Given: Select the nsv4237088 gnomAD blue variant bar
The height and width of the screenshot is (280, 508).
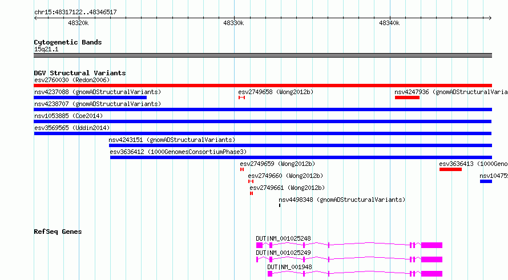Looking at the screenshot, I should [90, 98].
